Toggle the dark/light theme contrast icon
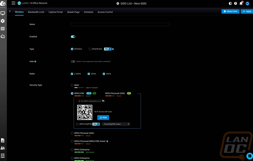Viewport: 253px width, 161px height. [230, 4]
